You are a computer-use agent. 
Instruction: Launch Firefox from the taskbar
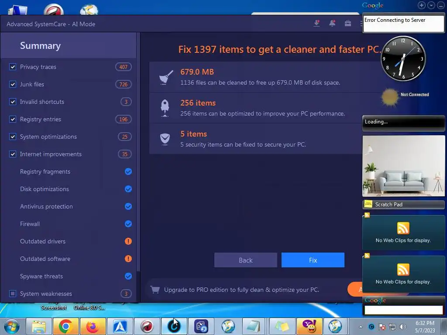pyautogui.click(x=93, y=326)
